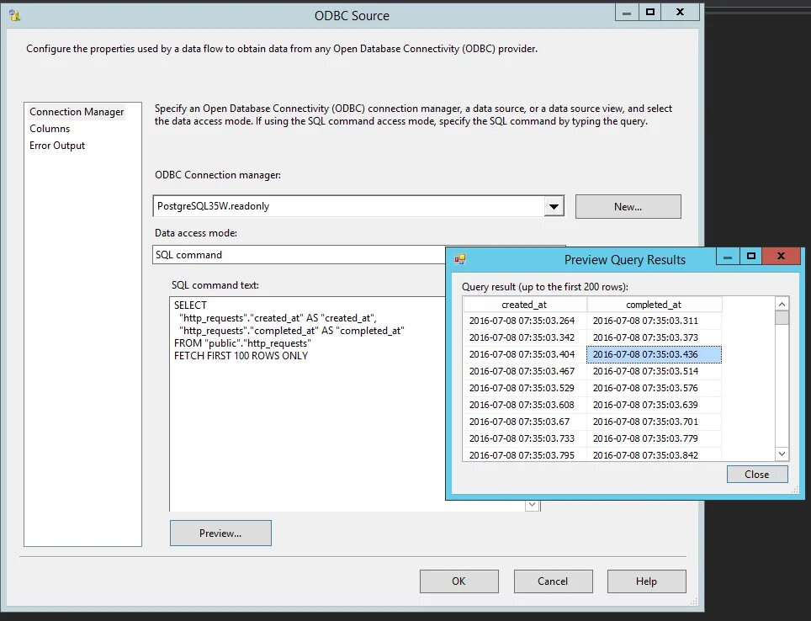This screenshot has height=621, width=811.
Task: Select cell 2016-07-08 07:35:03.779
Action: coord(654,438)
